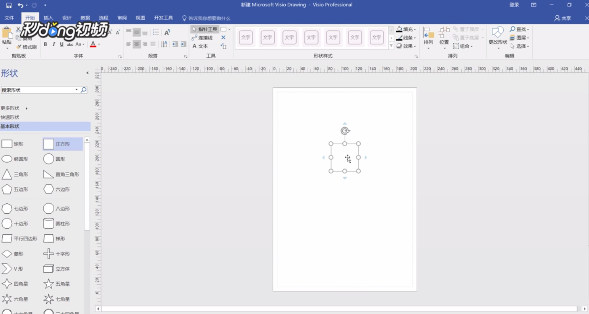Toggle Italic formatting

coord(54,44)
